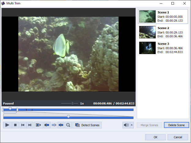Cancel the Multi Trim dialog
Viewport: 191px width, 143px height.
[x=178, y=137]
